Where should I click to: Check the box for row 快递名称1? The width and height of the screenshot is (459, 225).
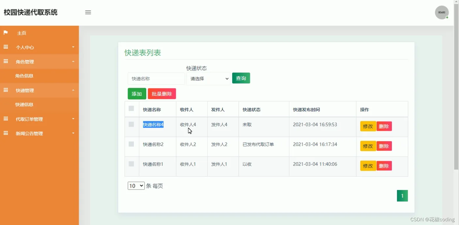point(131,164)
